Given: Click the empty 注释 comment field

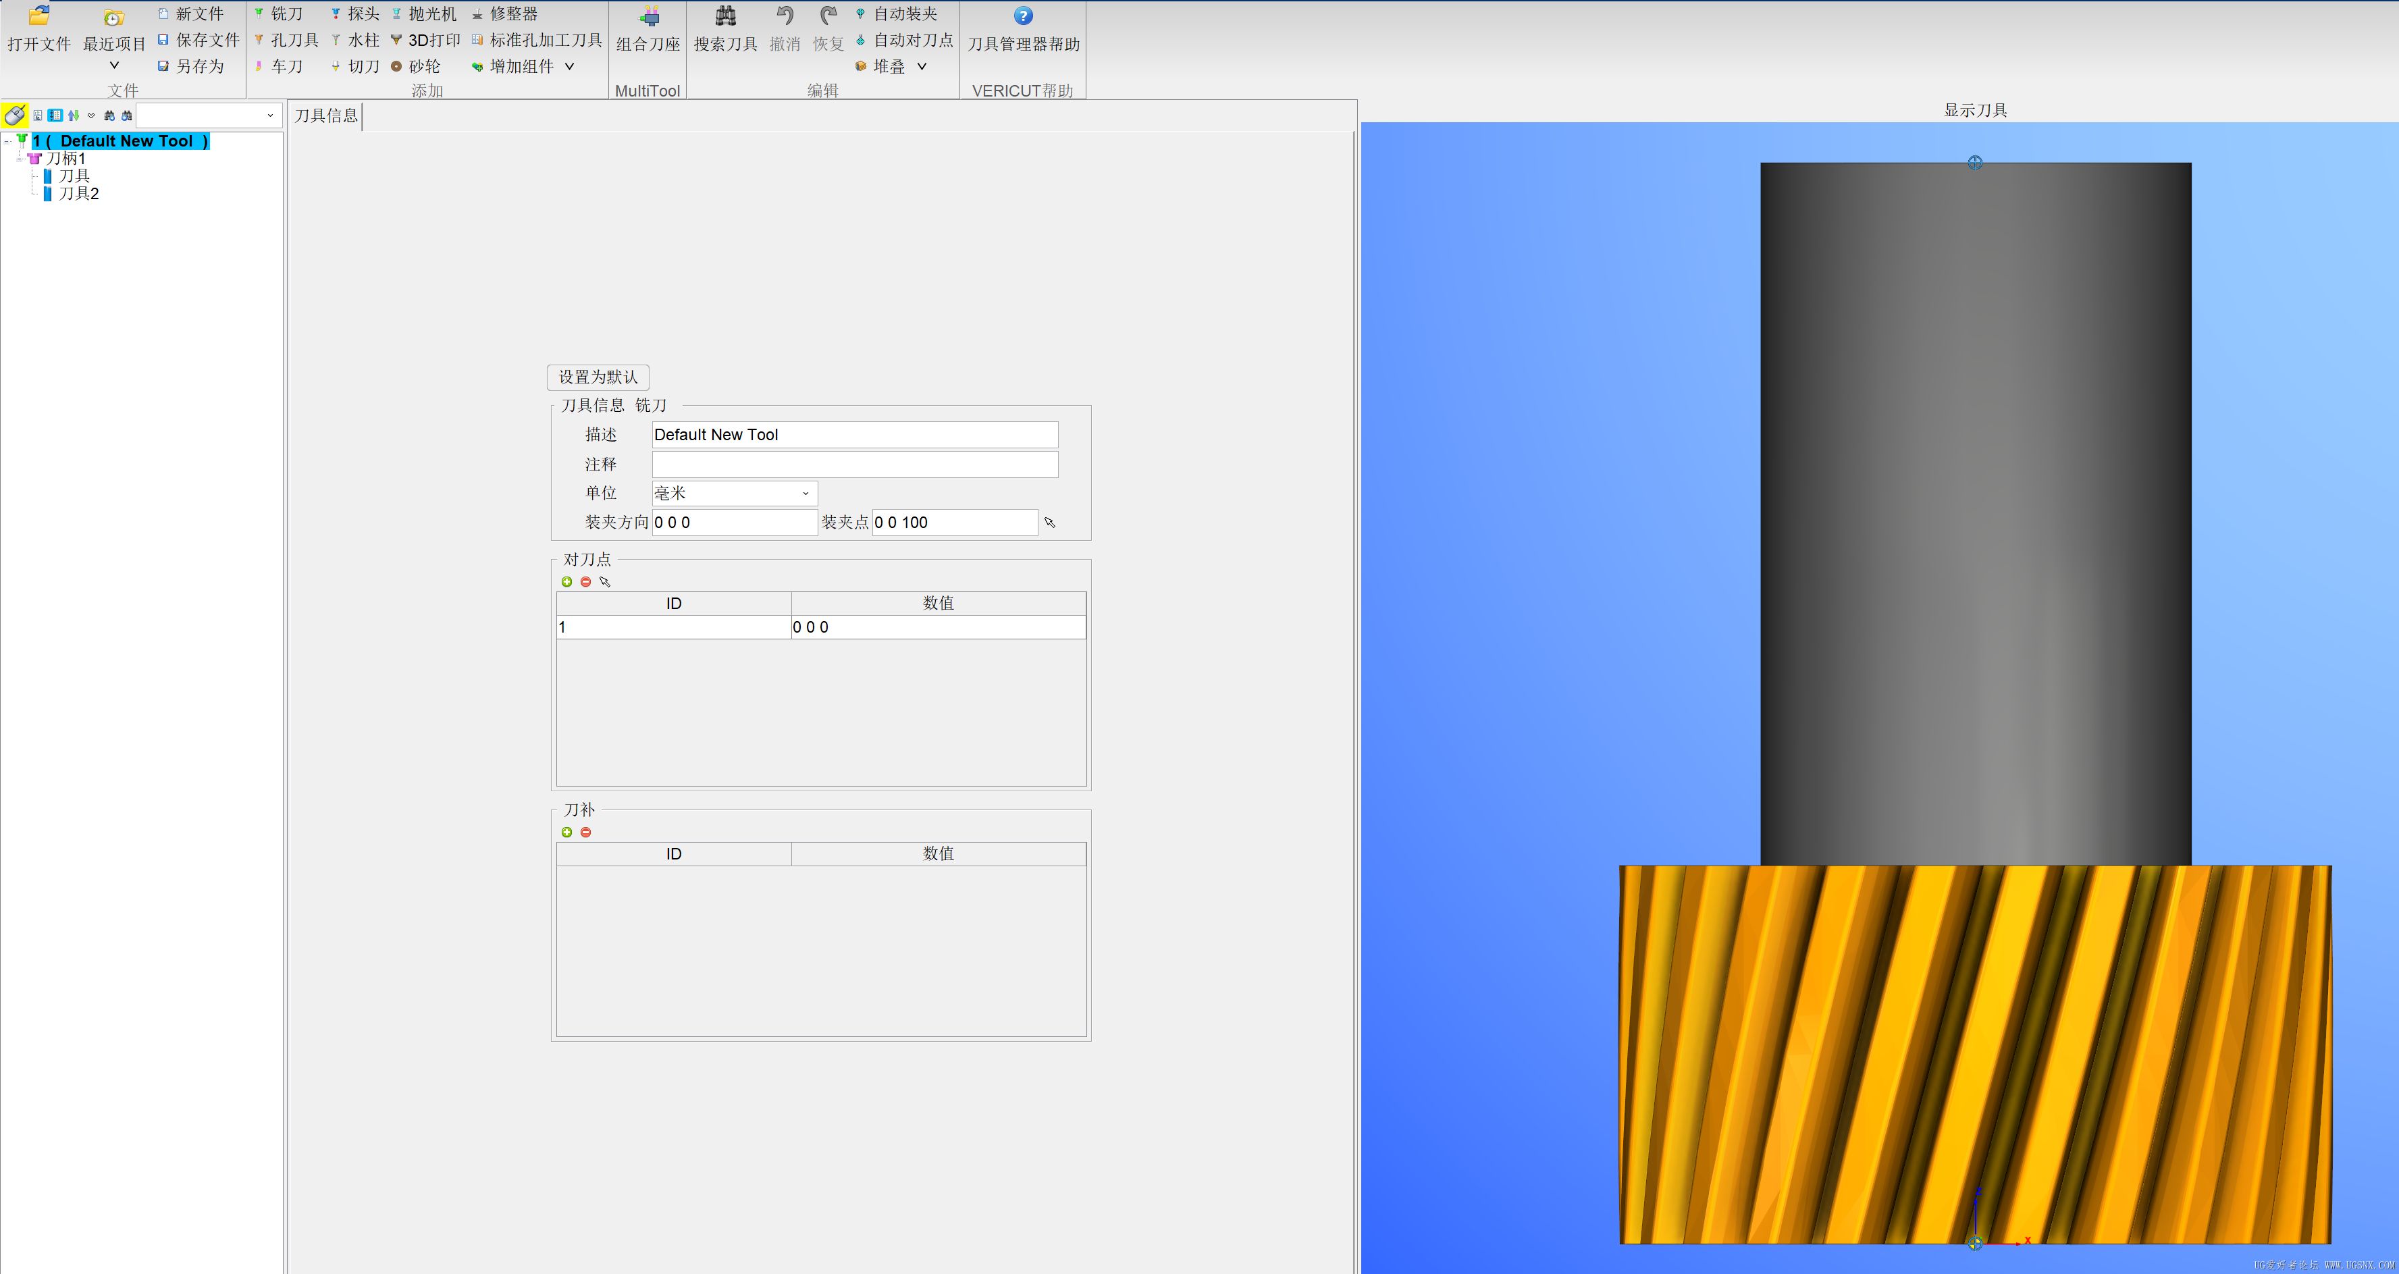Looking at the screenshot, I should pos(855,464).
